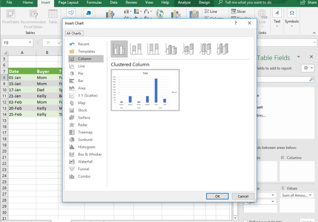
Task: Select the 3-D Column subtype icon
Action: point(223,49)
